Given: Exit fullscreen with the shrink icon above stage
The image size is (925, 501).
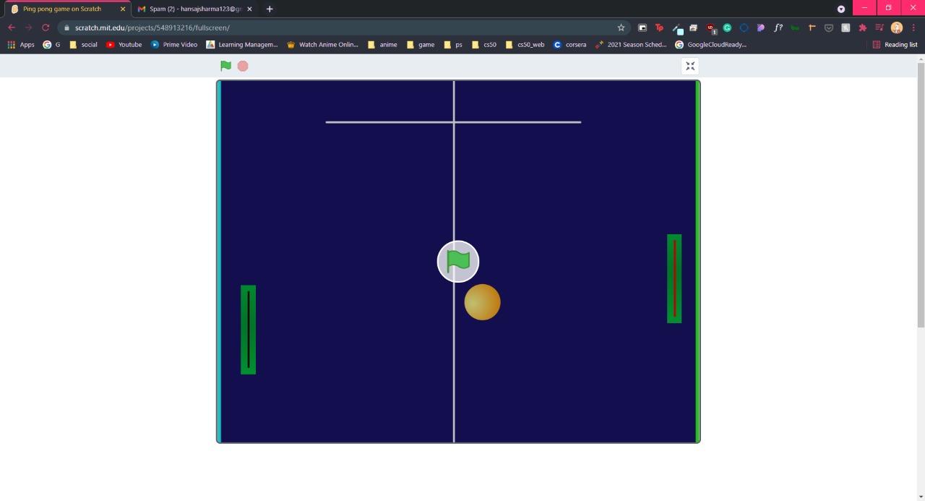Looking at the screenshot, I should click(x=689, y=66).
